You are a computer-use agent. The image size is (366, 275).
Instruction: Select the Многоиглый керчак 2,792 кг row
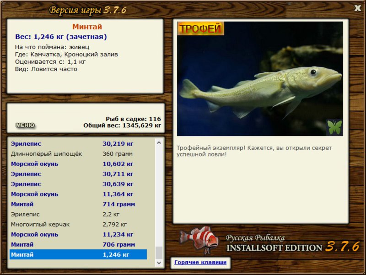click(x=78, y=225)
